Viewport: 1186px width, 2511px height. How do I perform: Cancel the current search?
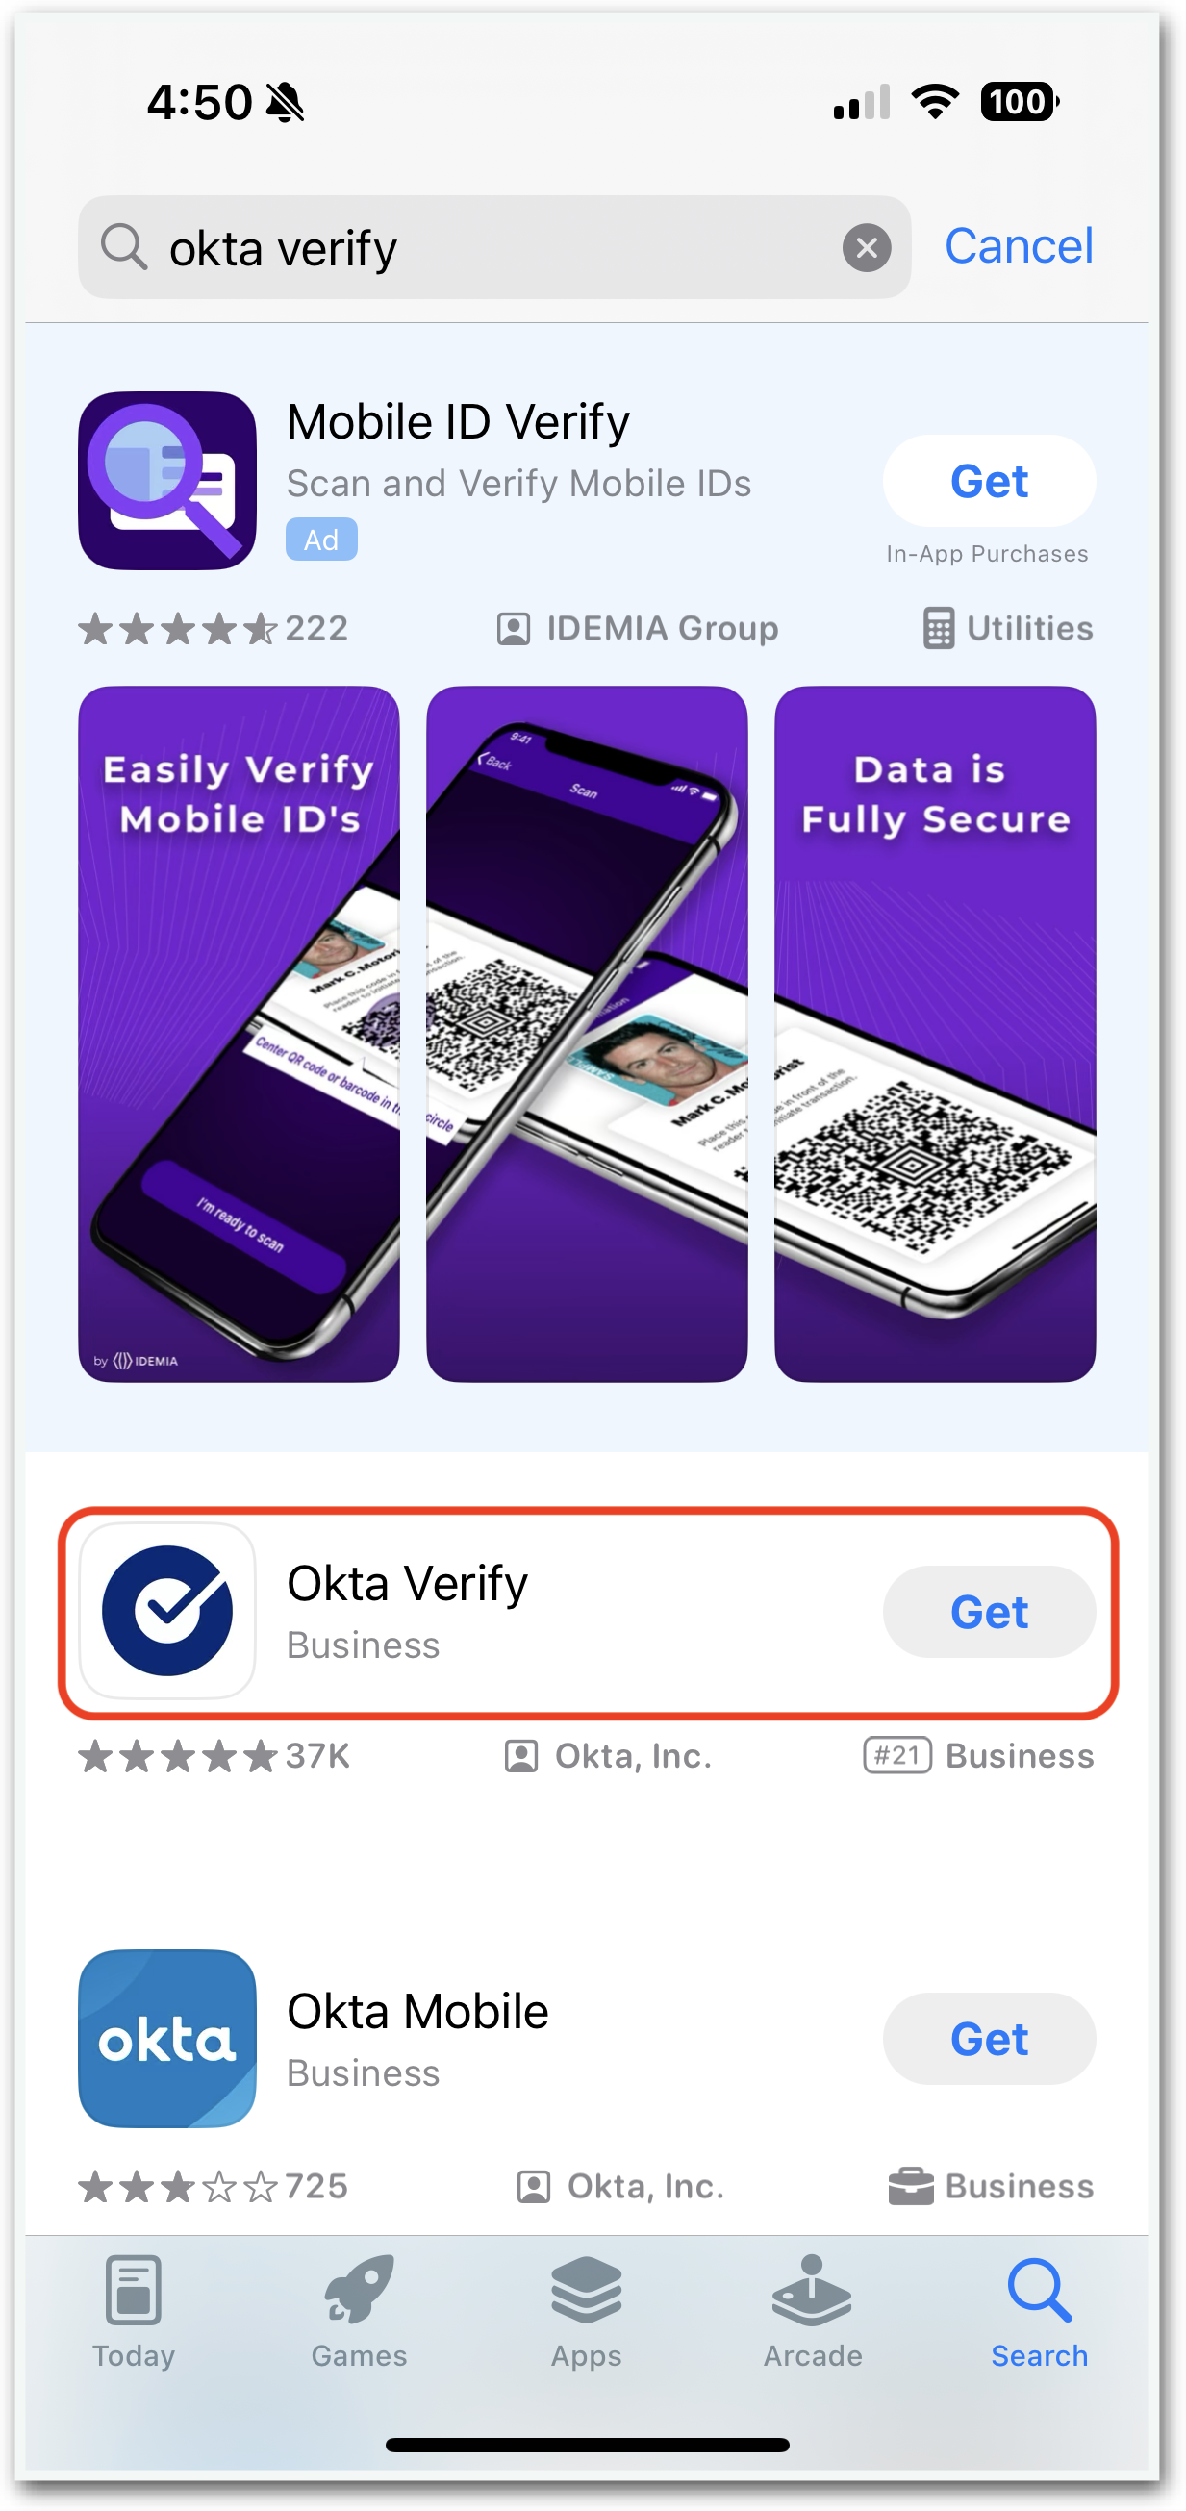pyautogui.click(x=1019, y=245)
